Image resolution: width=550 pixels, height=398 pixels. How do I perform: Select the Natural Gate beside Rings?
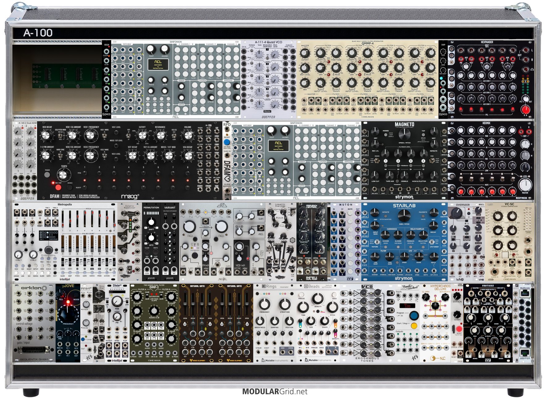click(x=235, y=323)
